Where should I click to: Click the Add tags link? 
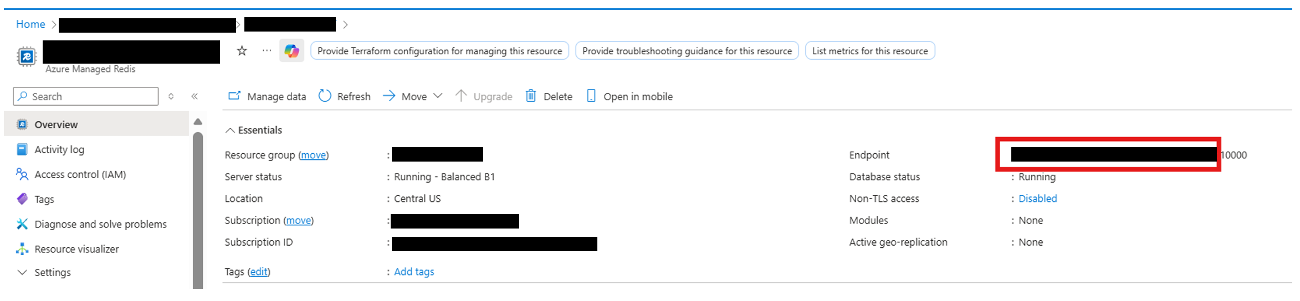(414, 272)
